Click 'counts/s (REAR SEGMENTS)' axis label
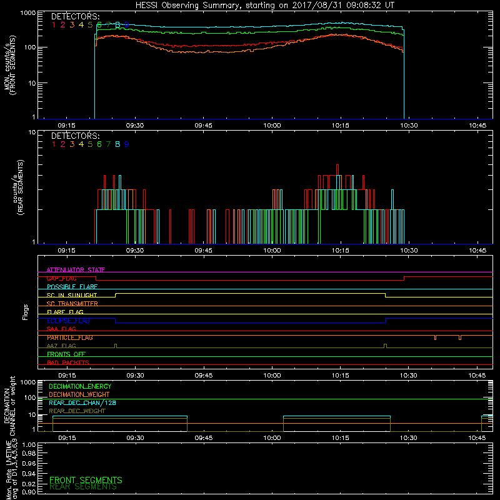The height and width of the screenshot is (500, 500). pos(17,187)
